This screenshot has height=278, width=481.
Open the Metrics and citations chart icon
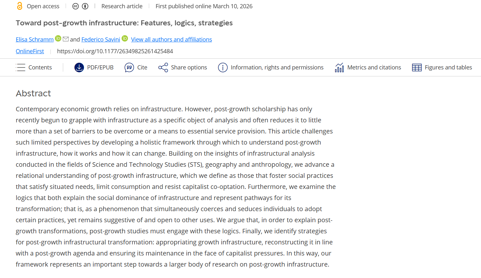(x=339, y=67)
